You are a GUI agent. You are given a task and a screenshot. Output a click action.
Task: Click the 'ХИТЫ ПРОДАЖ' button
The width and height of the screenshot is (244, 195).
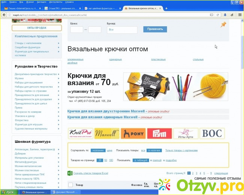point(36,28)
